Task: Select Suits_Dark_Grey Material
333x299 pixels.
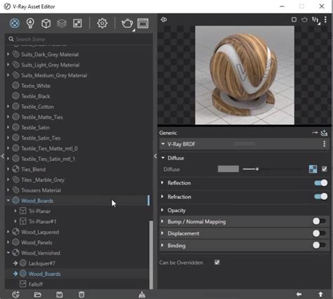Action: pyautogui.click(x=50, y=55)
